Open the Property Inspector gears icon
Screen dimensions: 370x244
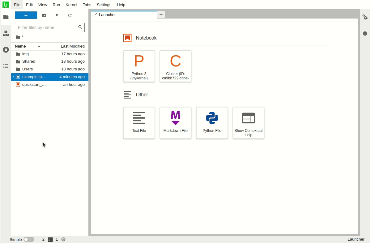365,17
